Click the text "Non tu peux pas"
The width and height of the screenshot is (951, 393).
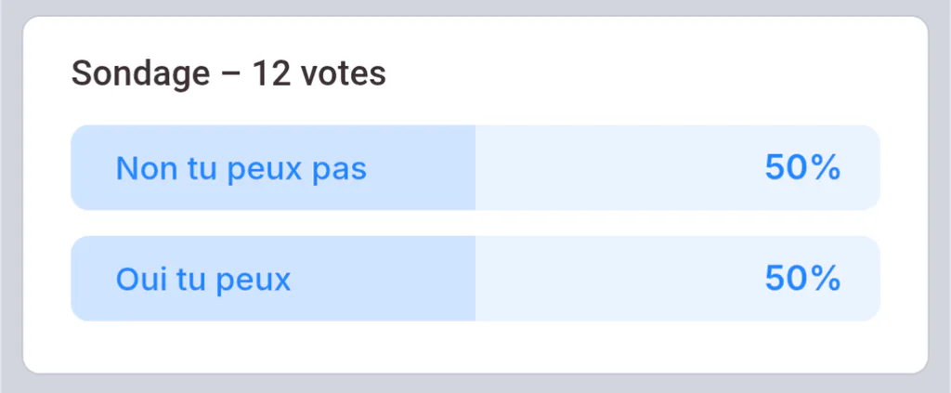click(x=241, y=168)
